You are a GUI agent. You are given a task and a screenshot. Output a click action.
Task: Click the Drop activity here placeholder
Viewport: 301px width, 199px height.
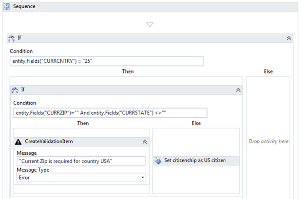tap(268, 142)
